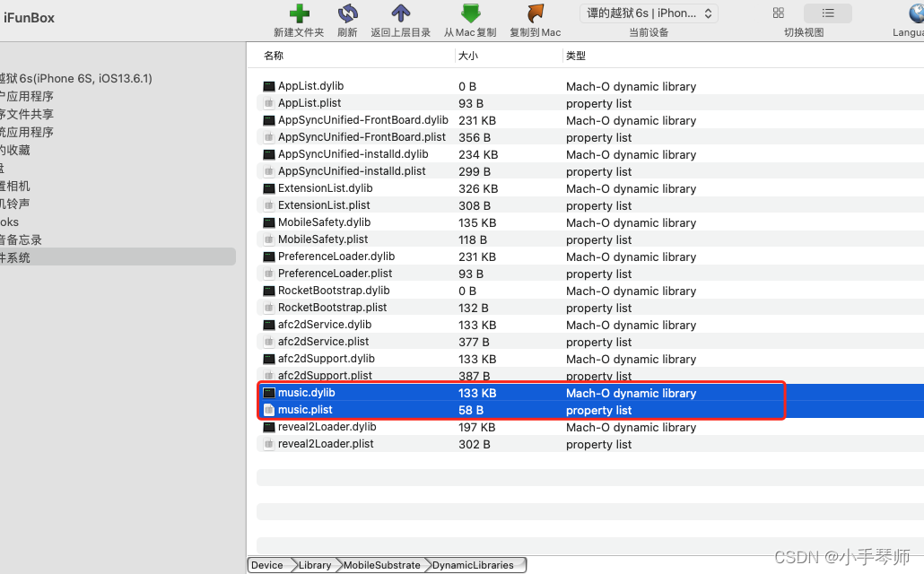Click the reveal2Loader.plist file icon
Viewport: 924px width, 574px height.
[269, 445]
